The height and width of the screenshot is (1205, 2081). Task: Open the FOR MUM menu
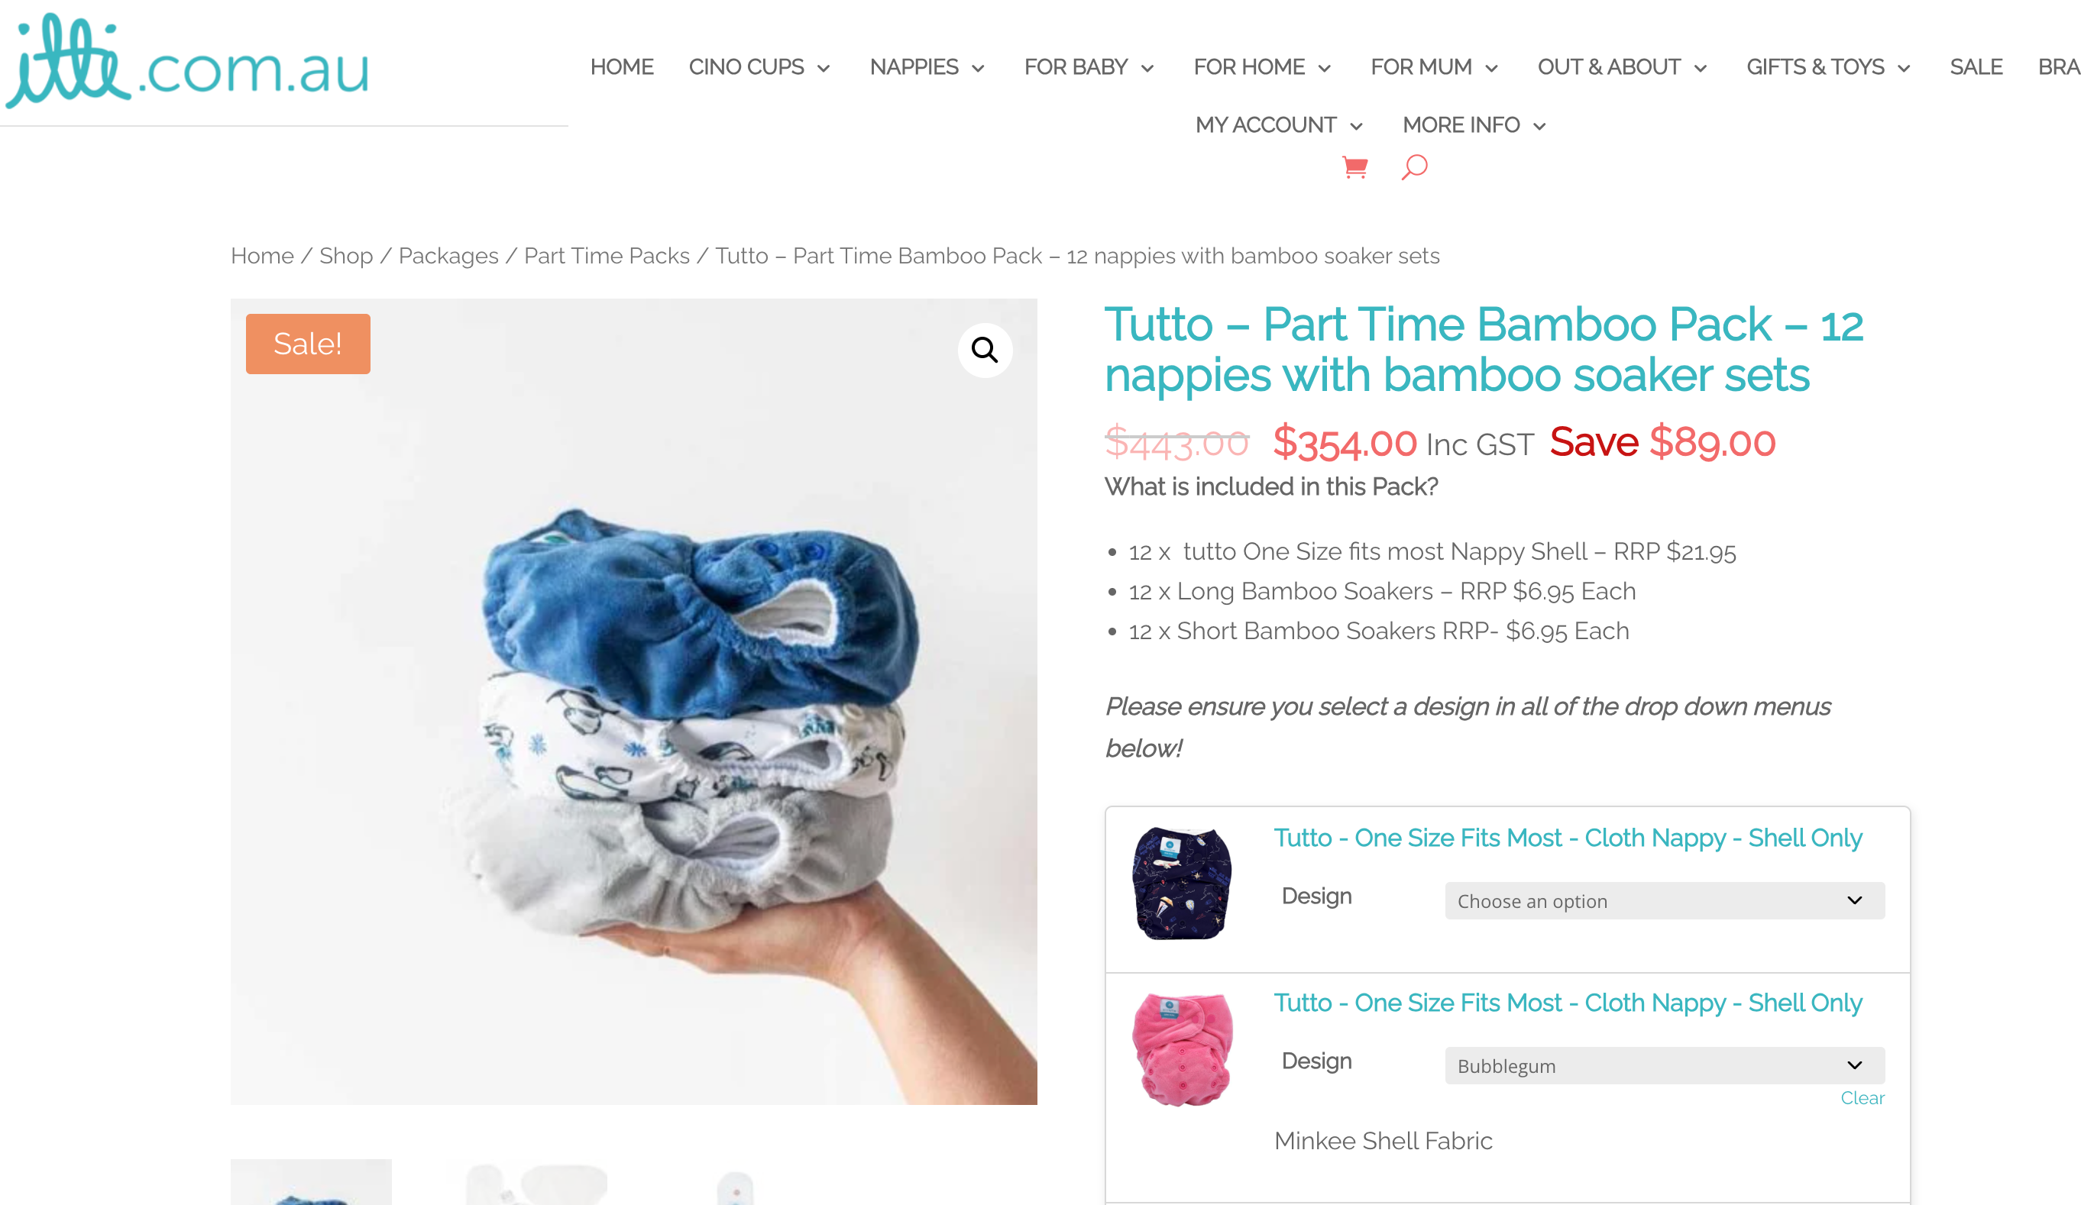click(1435, 67)
